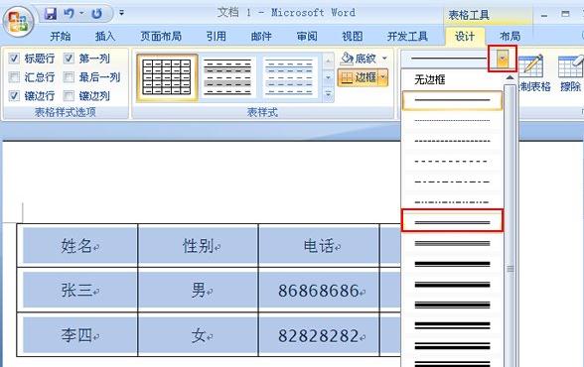Toggle the 标题行 checkbox

coord(14,58)
